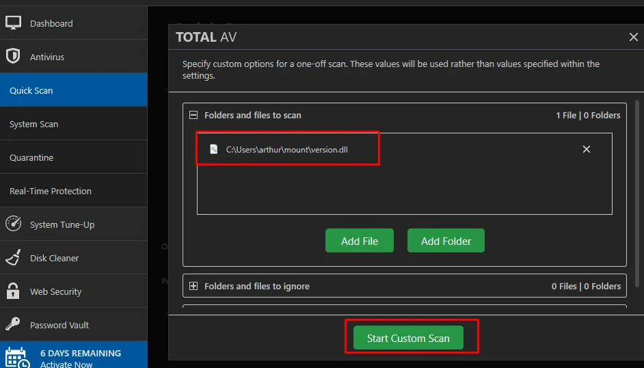Select Quick Scan in the sidebar
The height and width of the screenshot is (368, 644).
pyautogui.click(x=74, y=90)
